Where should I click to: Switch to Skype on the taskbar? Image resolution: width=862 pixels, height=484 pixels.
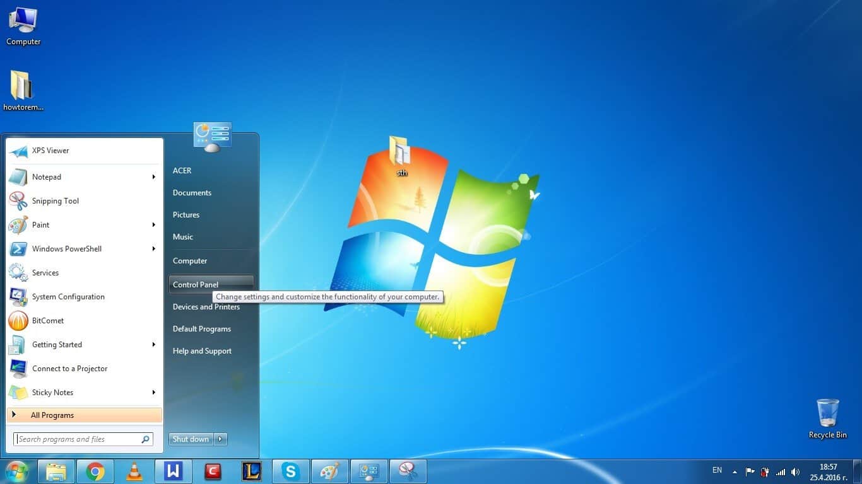(290, 471)
